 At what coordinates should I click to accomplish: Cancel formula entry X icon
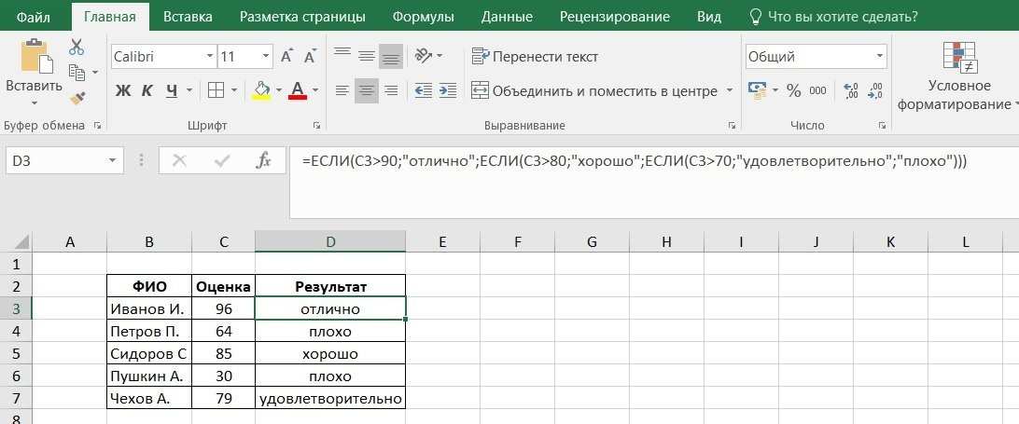pos(179,160)
